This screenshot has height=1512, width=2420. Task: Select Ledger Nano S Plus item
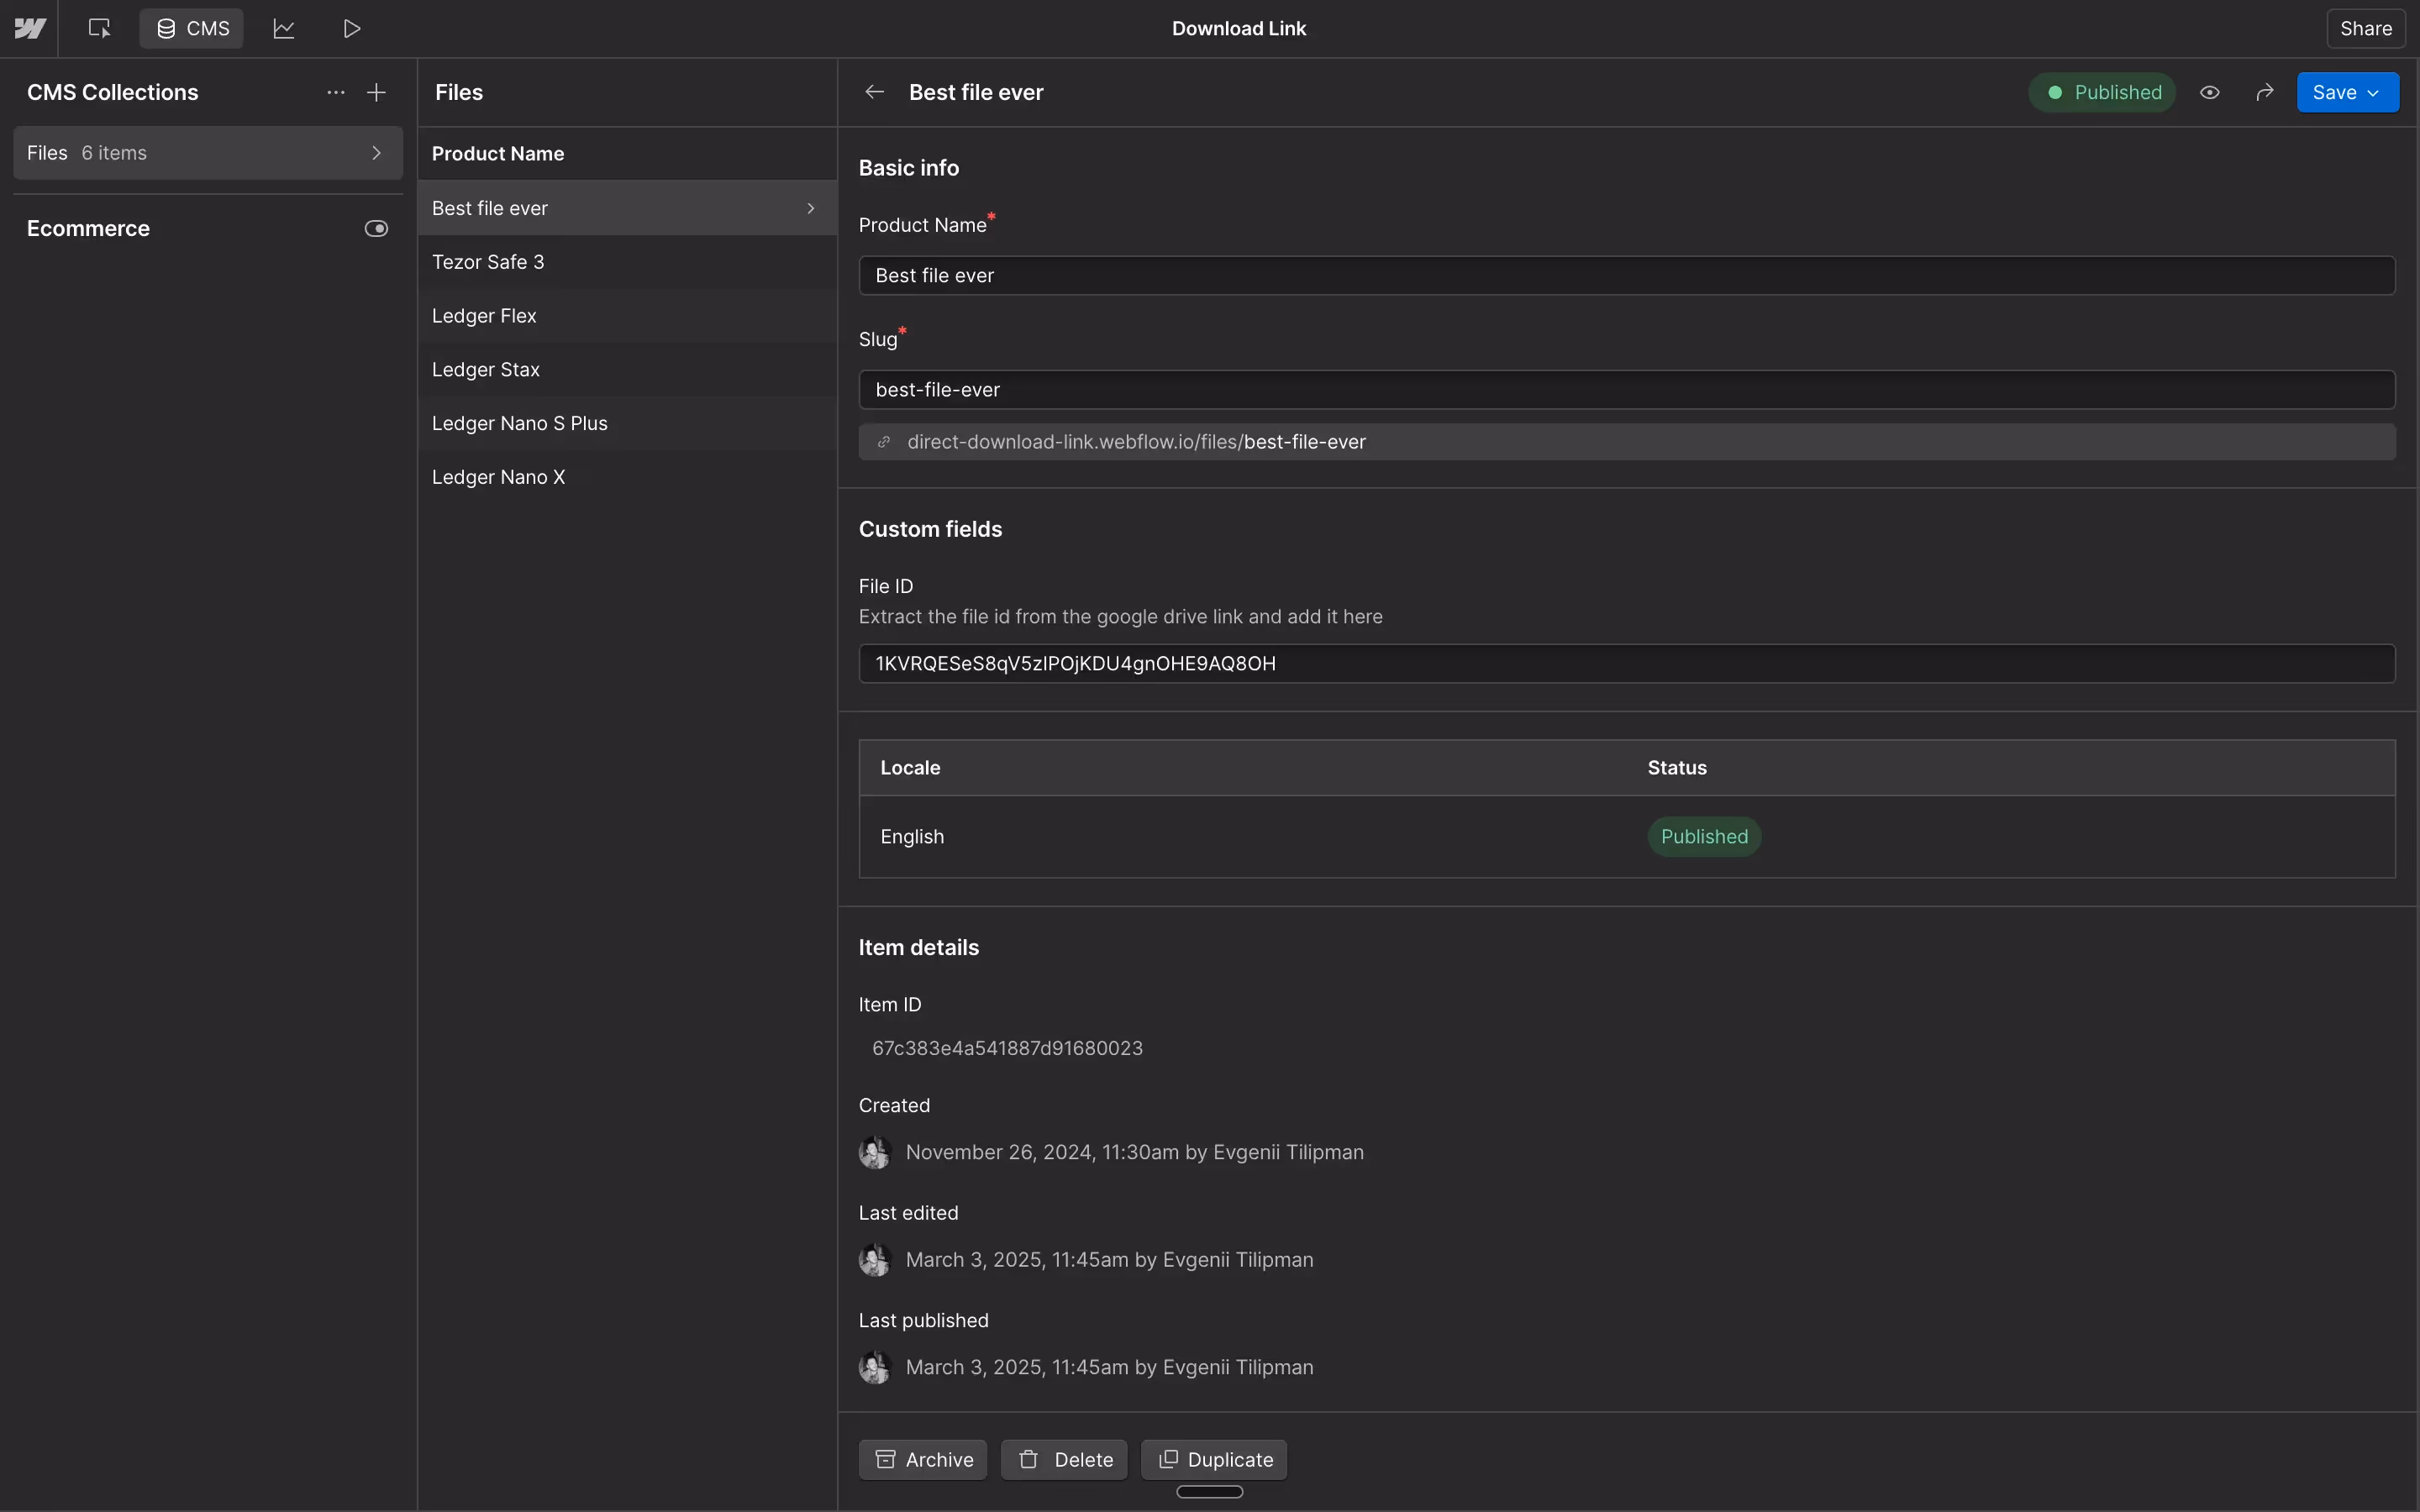519,423
